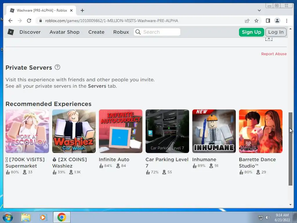Open the Create menu item
The image size is (297, 223).
[x=96, y=32]
